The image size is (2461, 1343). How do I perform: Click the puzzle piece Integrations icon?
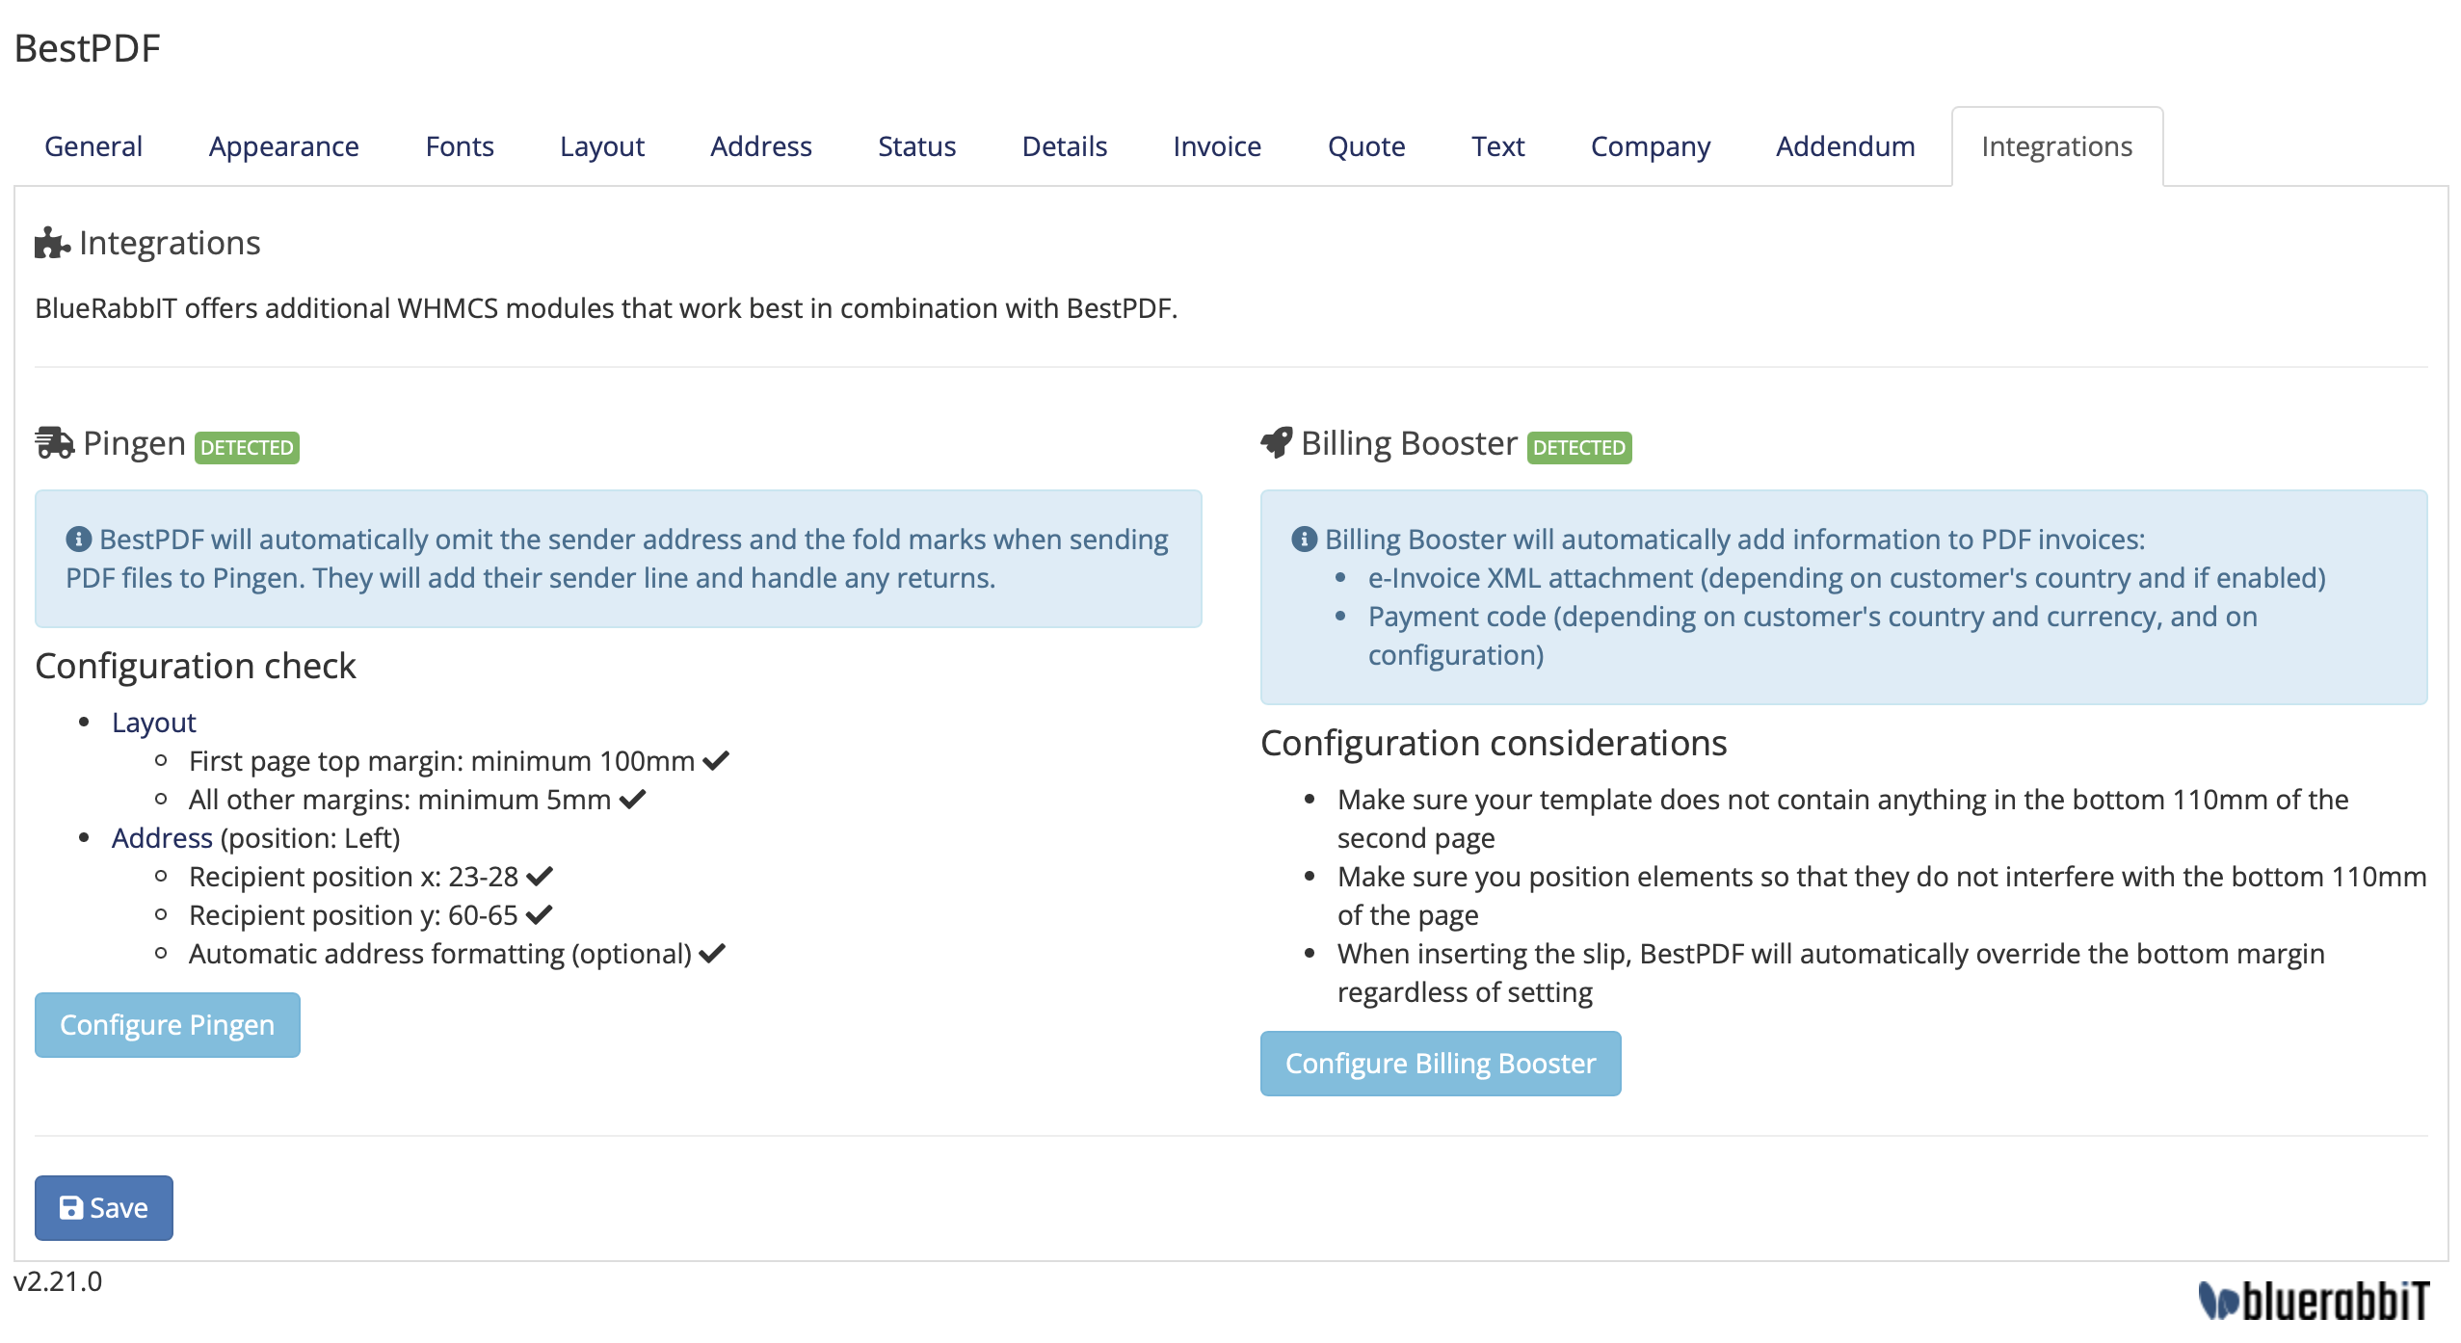(52, 243)
